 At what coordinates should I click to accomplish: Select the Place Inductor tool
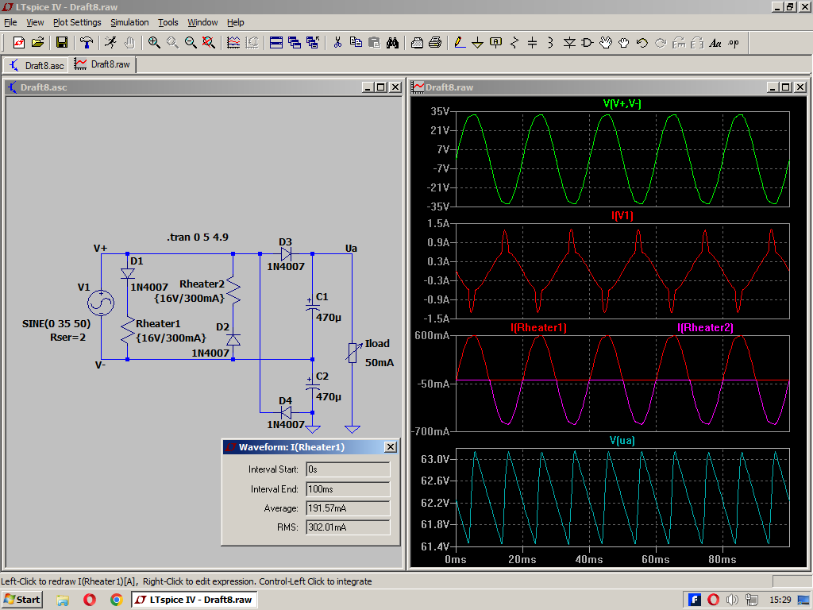point(551,43)
